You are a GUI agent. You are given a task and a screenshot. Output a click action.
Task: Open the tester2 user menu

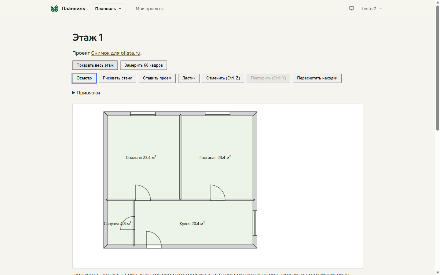372,9
